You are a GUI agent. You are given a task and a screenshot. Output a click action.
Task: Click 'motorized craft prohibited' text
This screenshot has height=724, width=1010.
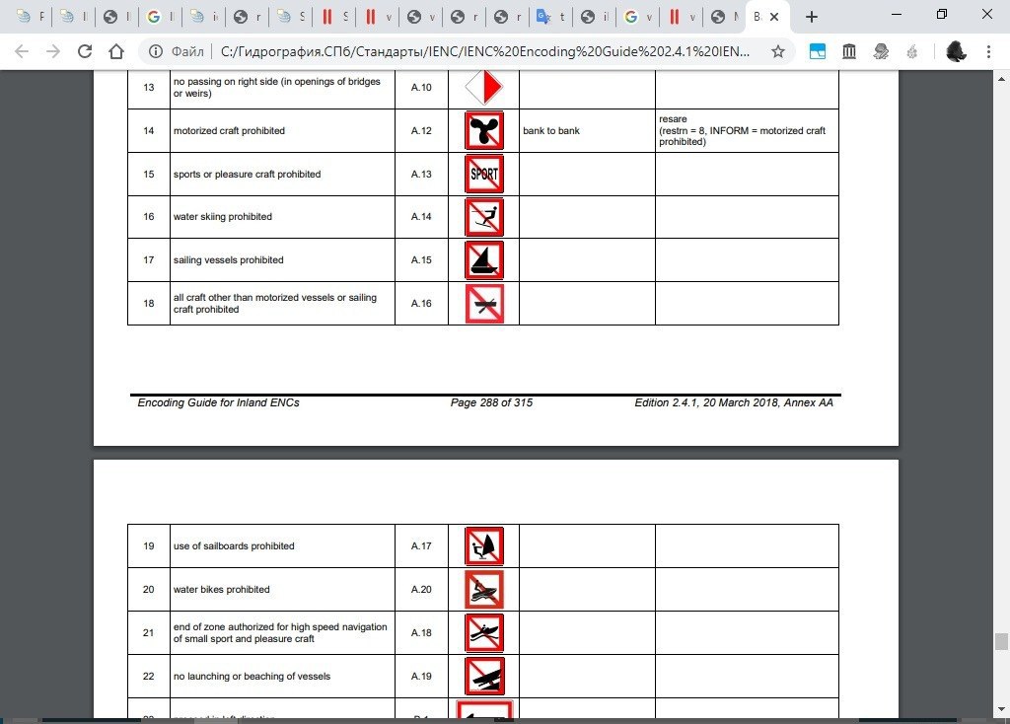229,131
